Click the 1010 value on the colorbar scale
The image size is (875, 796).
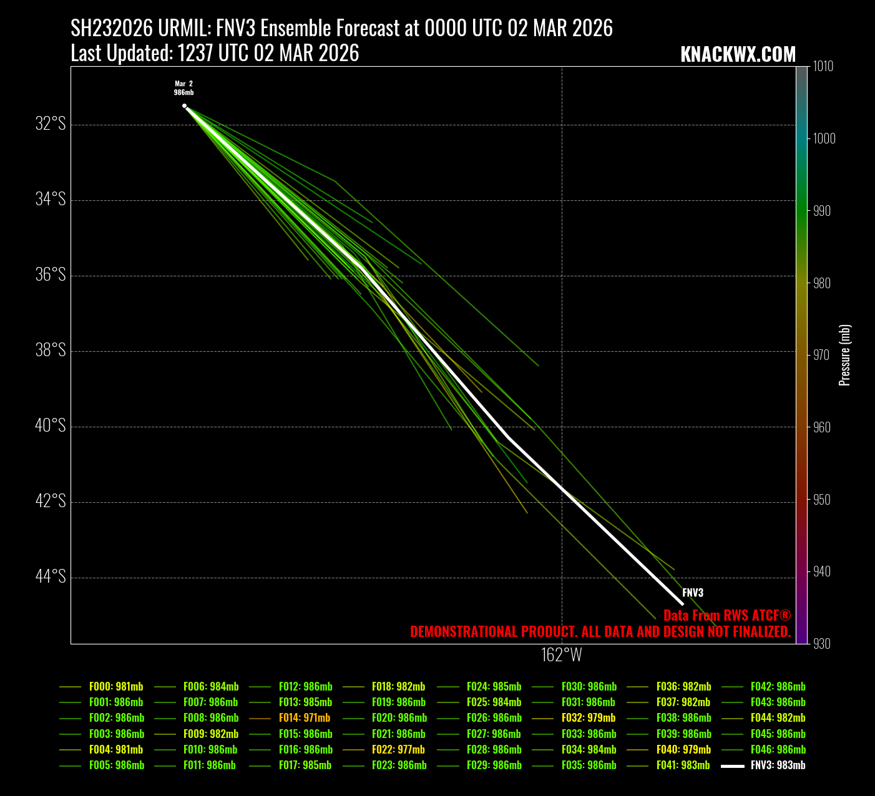pyautogui.click(x=823, y=66)
